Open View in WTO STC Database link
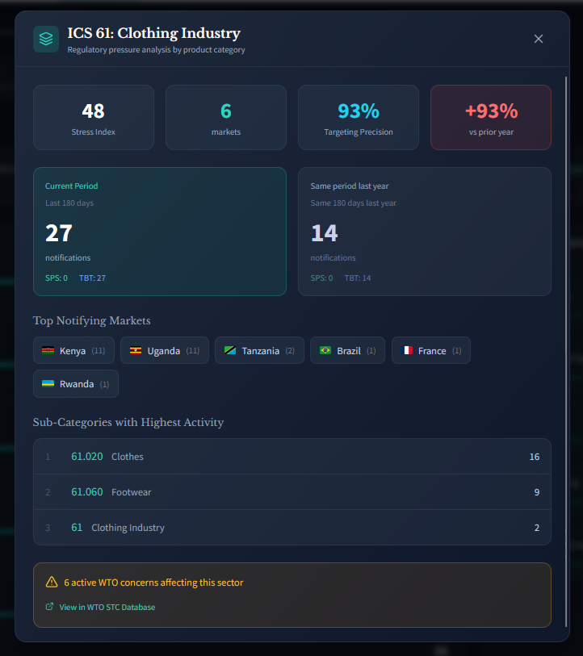 point(107,607)
